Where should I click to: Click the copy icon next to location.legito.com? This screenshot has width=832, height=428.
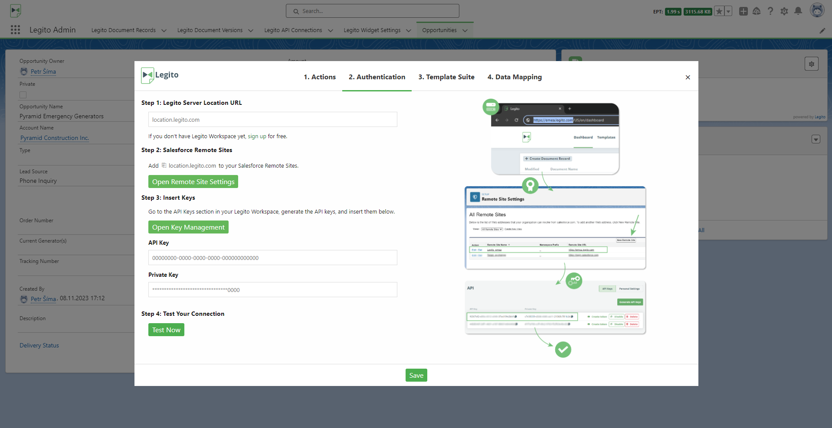pos(164,165)
